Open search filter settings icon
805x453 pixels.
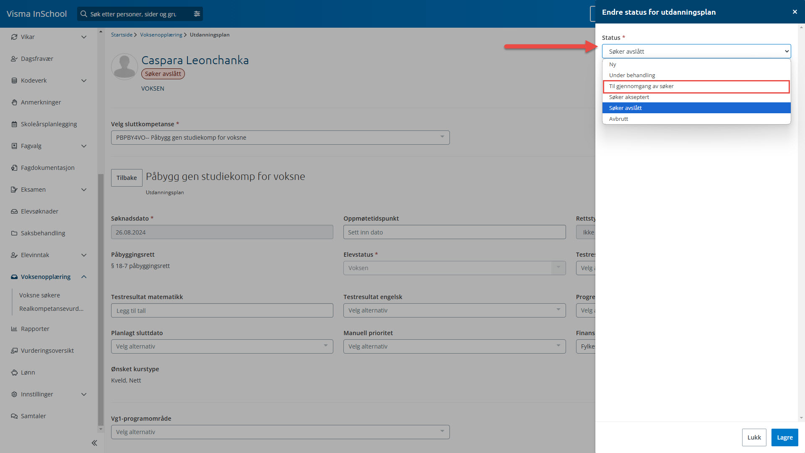pyautogui.click(x=197, y=14)
